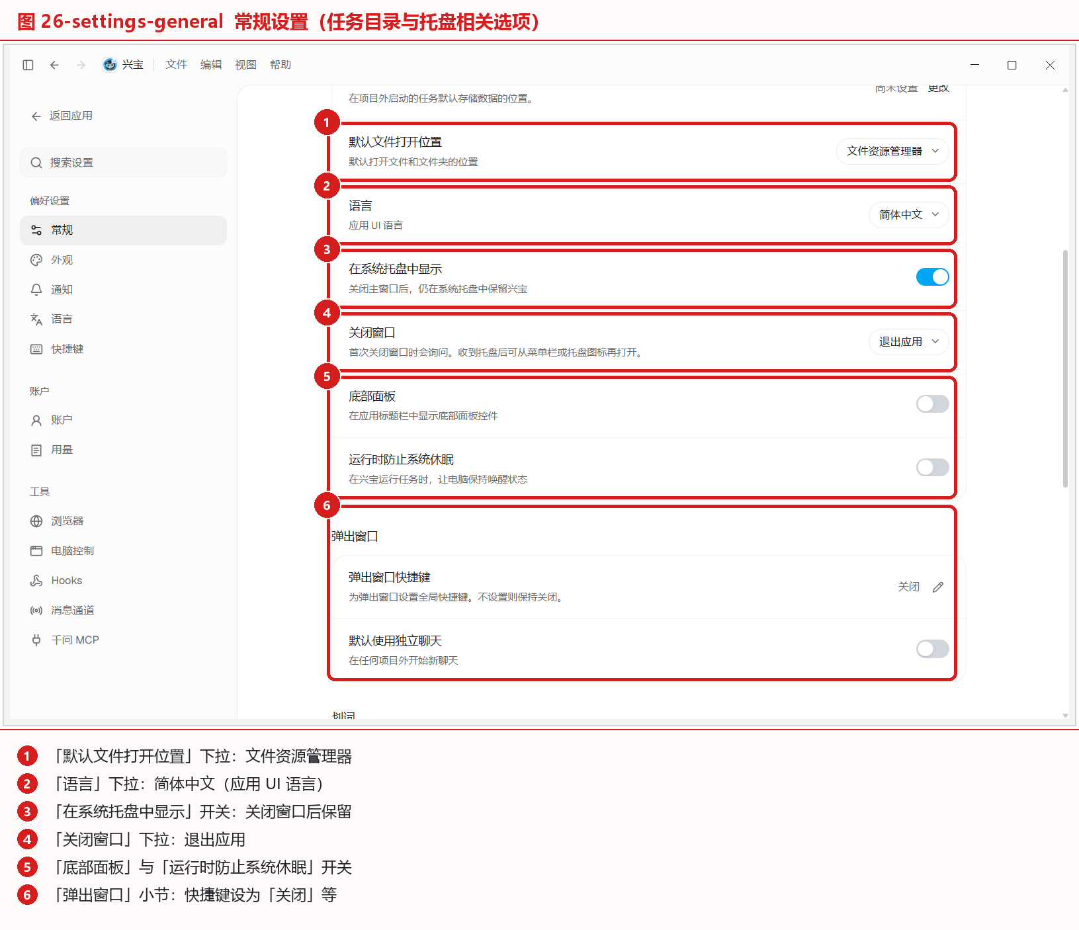This screenshot has width=1079, height=930.
Task: Click the 兴宝 app logo icon
Action: click(x=110, y=64)
